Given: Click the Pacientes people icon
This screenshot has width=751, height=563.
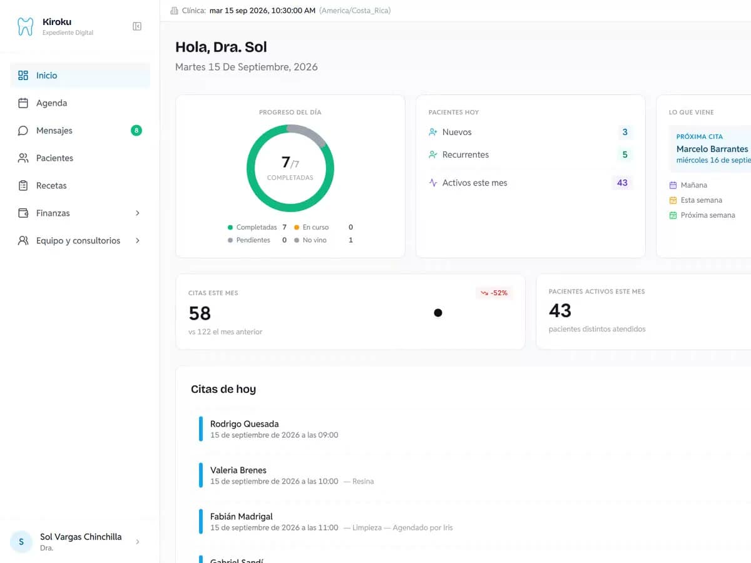Looking at the screenshot, I should 23,158.
